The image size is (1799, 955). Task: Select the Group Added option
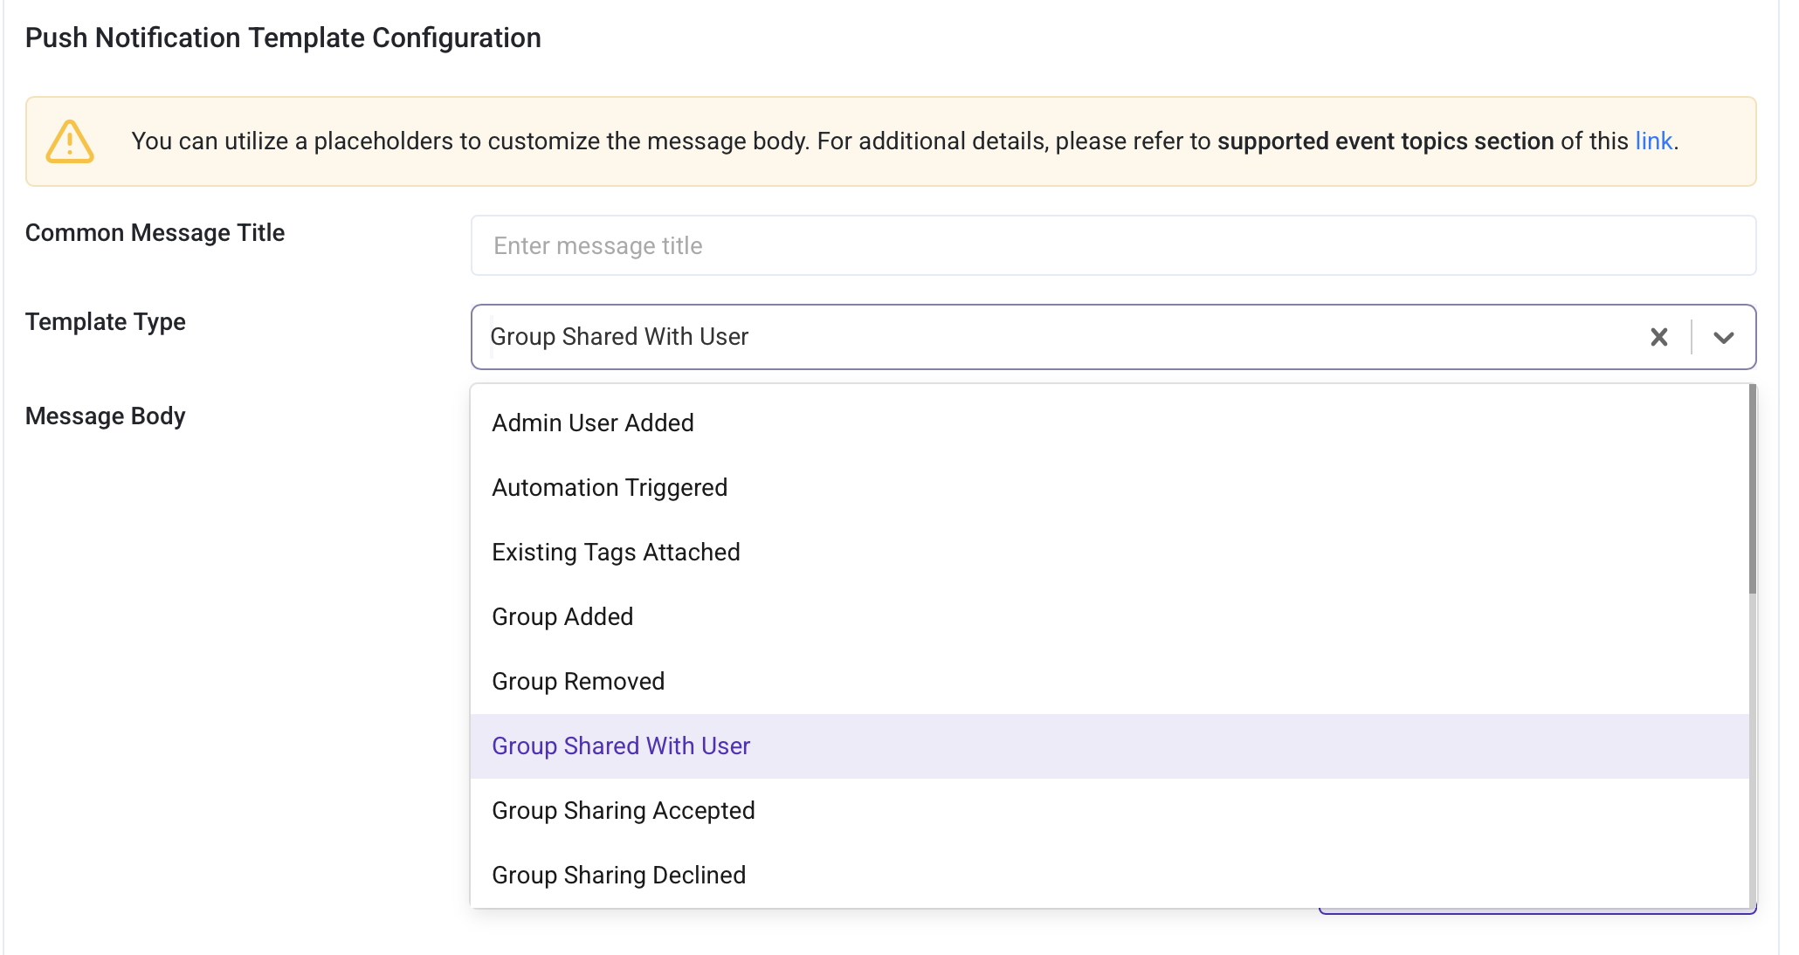562,617
